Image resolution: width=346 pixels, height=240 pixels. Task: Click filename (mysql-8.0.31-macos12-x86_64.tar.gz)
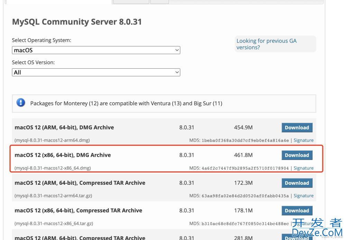(54, 223)
